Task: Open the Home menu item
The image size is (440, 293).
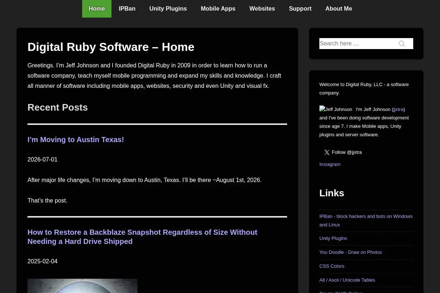Action: (x=97, y=9)
